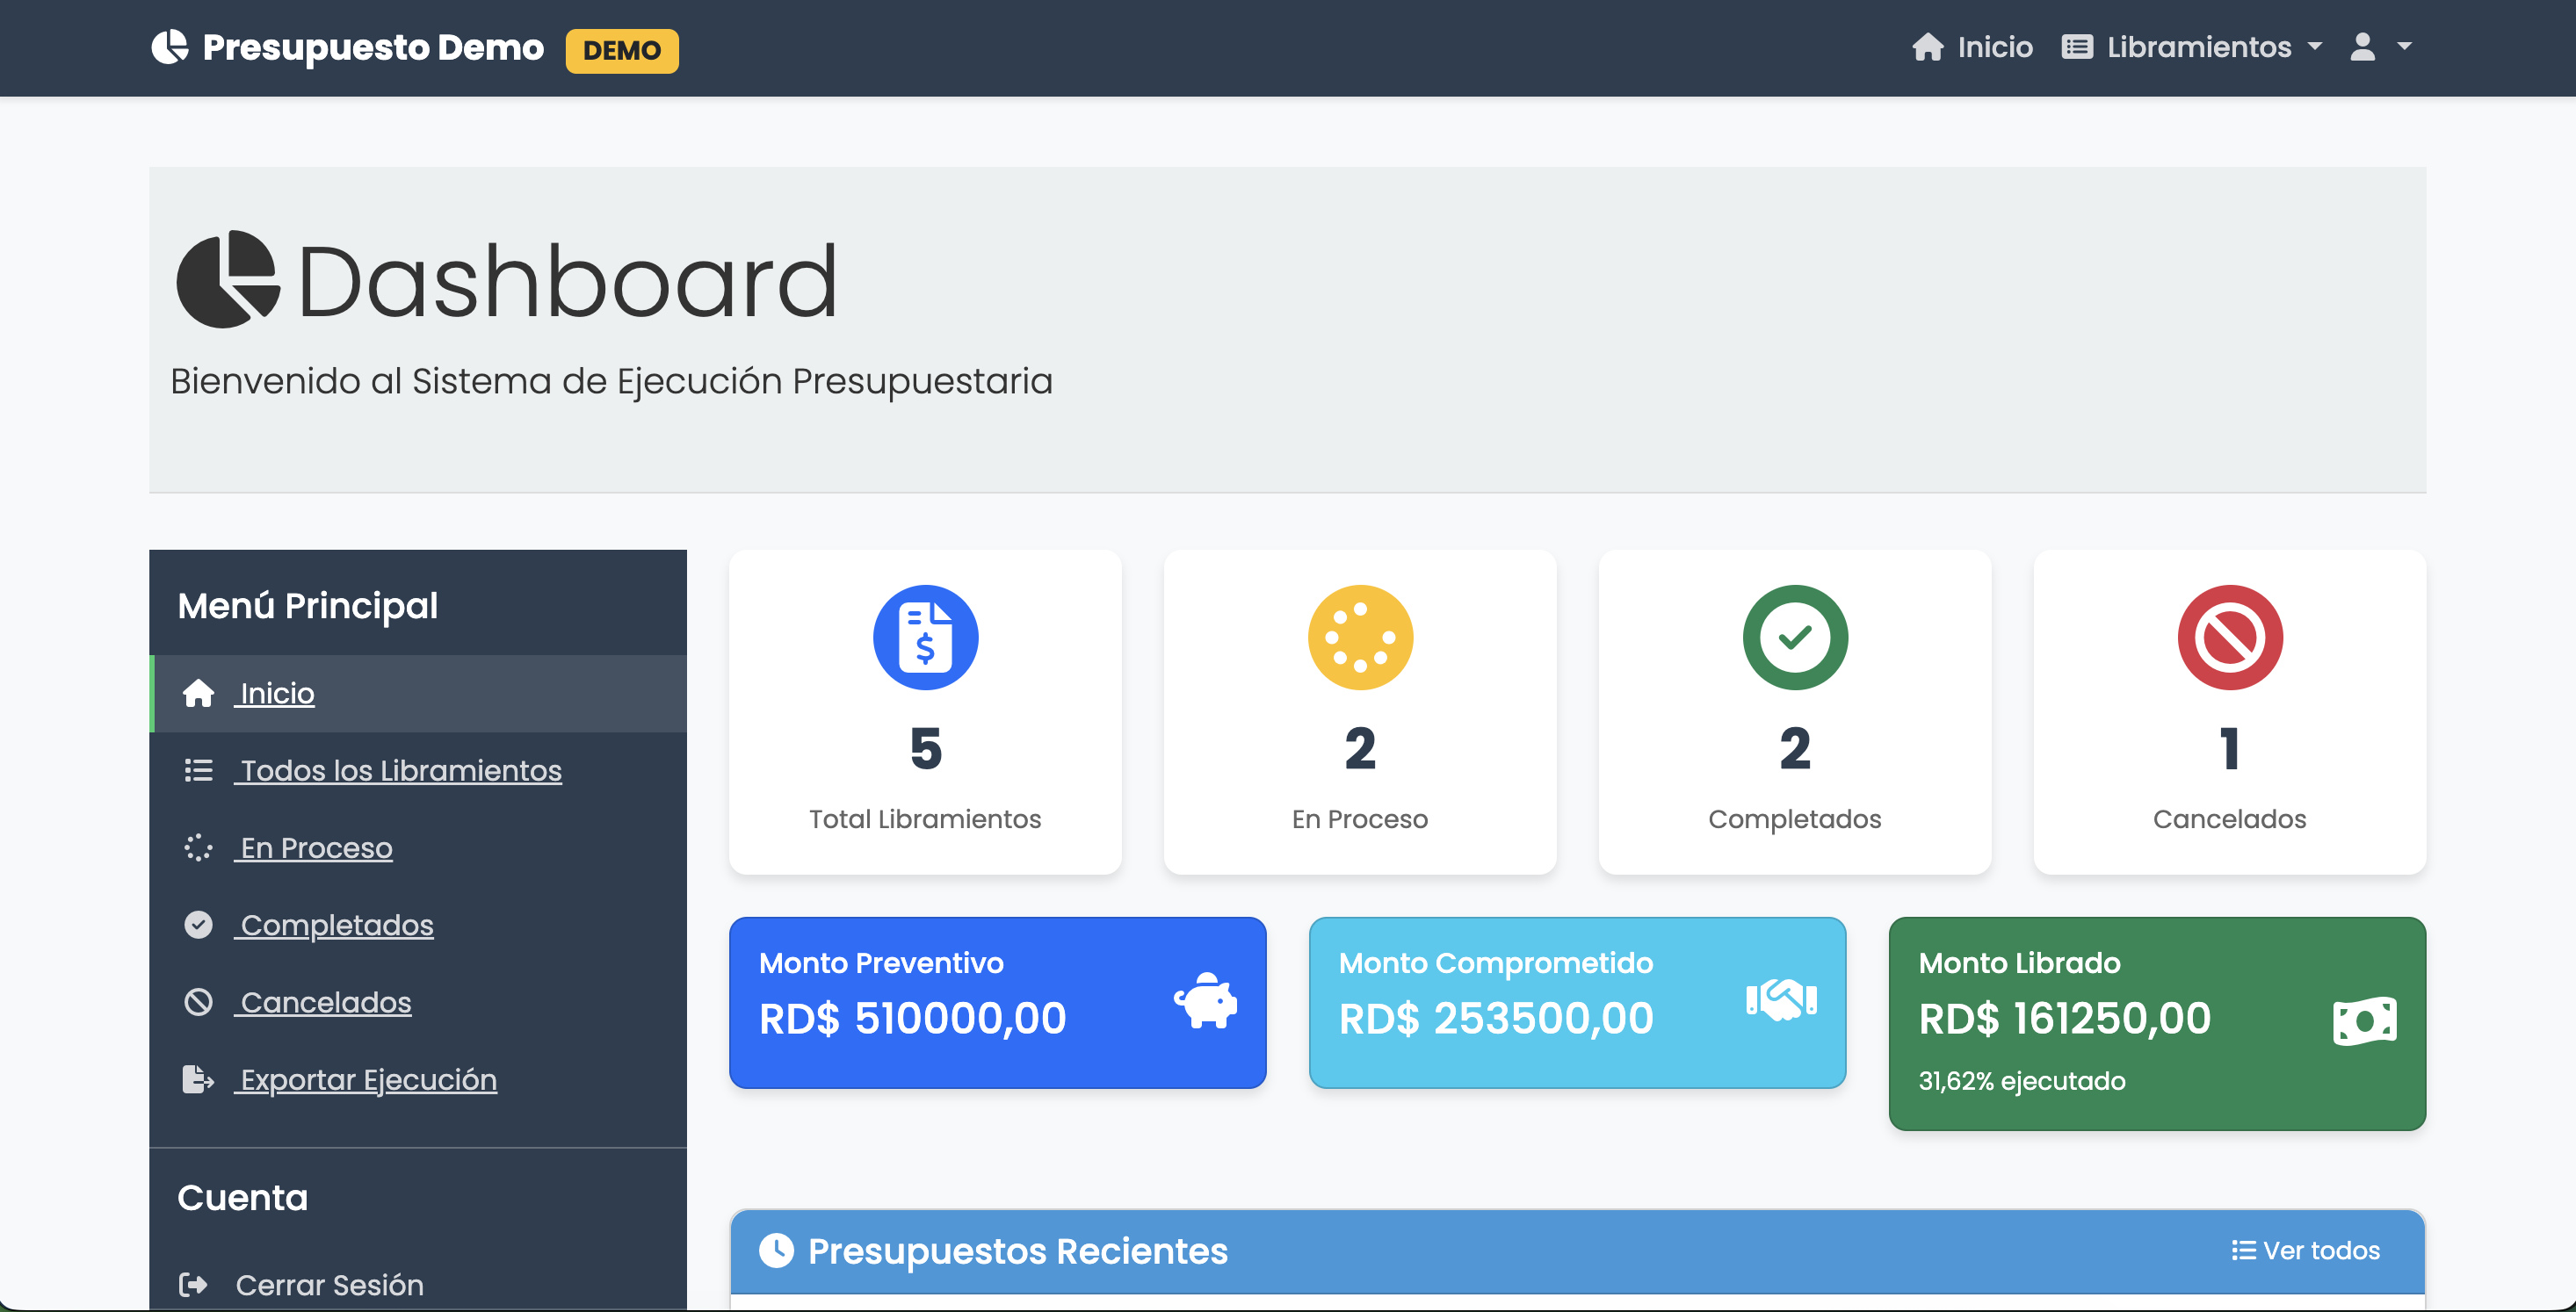Expand the user account dropdown menu
The width and height of the screenshot is (2576, 1312).
(x=2404, y=47)
